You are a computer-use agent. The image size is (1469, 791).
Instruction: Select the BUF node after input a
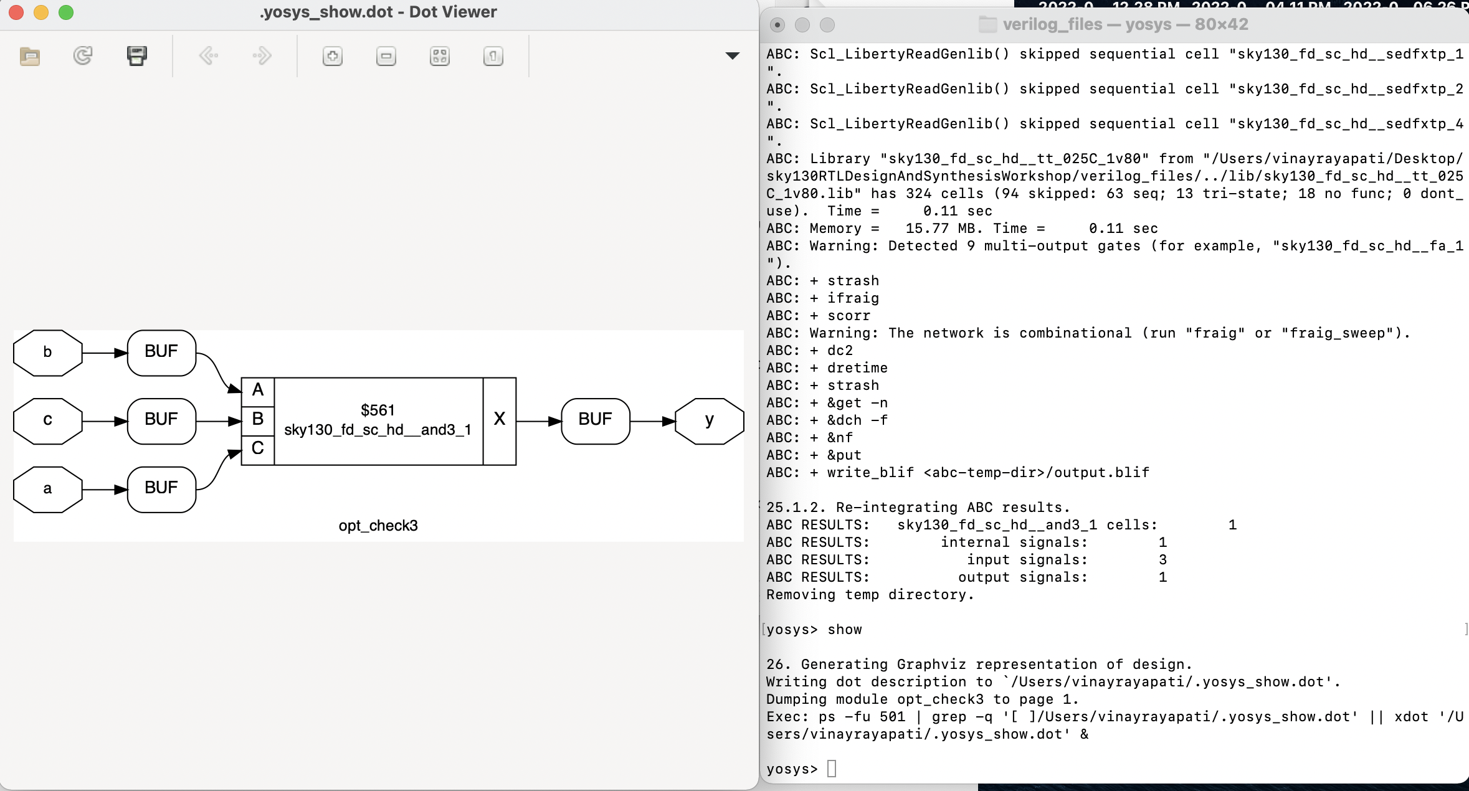pos(161,488)
